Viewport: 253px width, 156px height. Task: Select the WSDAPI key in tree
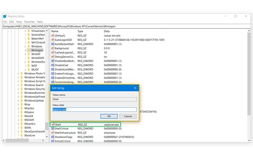(x=29, y=120)
